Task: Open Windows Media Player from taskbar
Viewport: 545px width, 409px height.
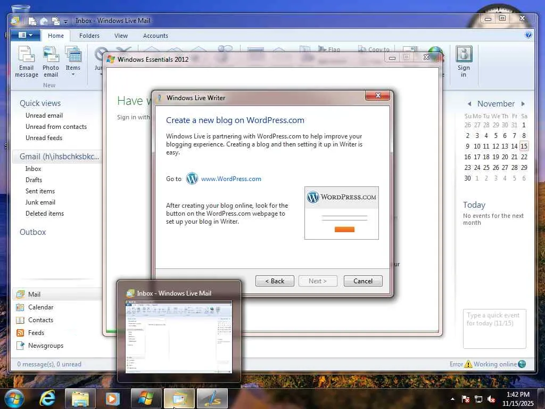Action: point(112,398)
